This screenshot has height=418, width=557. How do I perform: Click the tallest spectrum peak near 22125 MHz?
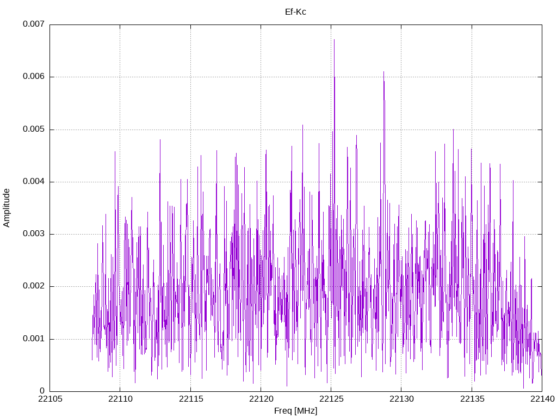tap(335, 40)
